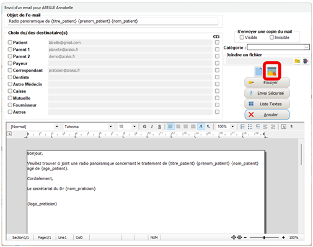Delete the attached file with trash icon
The height and width of the screenshot is (247, 313).
tap(306, 61)
